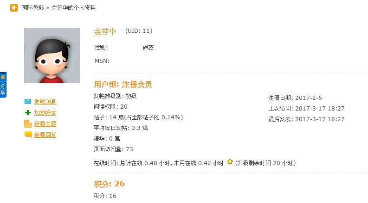This screenshot has height=203, width=368.
Task: Click the S logo on share tab
Action: click(x=3, y=77)
